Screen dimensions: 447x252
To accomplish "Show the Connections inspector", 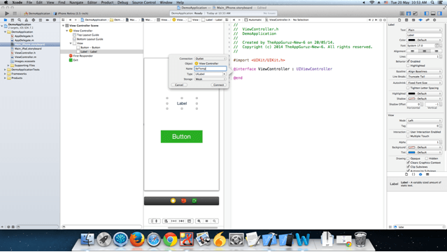I will (x=434, y=20).
